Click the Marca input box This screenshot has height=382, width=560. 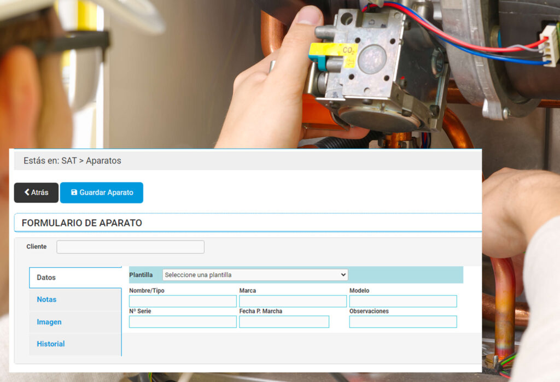tap(293, 301)
